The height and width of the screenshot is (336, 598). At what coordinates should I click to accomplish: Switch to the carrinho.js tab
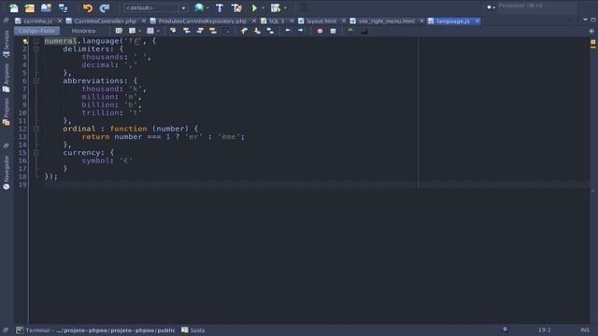point(37,21)
